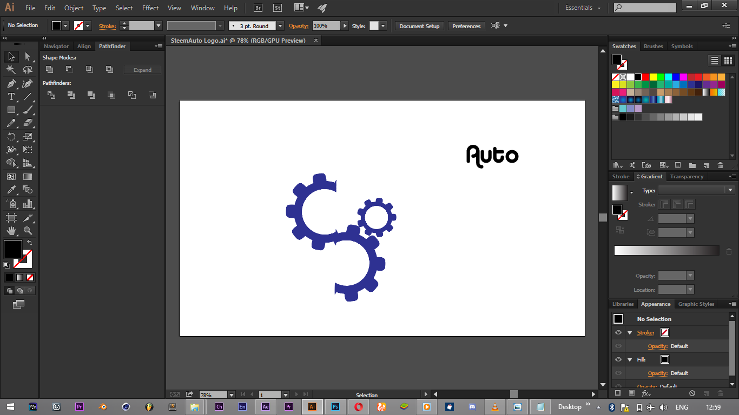Select the Magic Wand tool
Viewport: 739px width, 415px height.
click(x=11, y=70)
